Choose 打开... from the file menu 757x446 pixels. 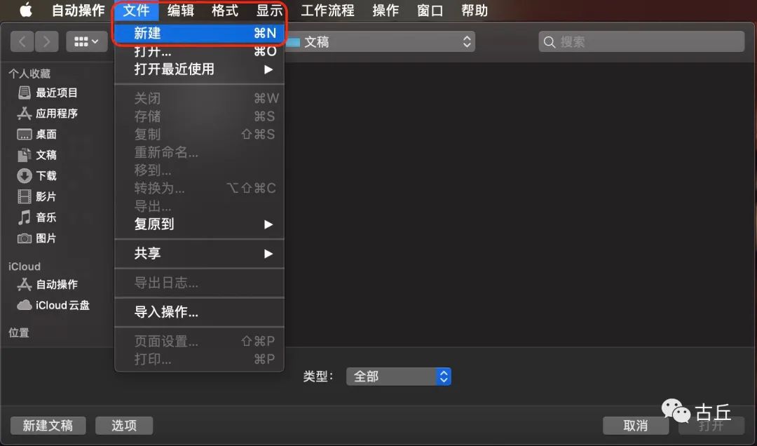tap(199, 51)
